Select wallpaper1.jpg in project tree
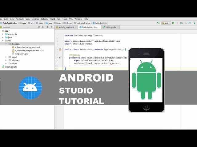Image resolution: width=197 pixels, height=147 pixels. tap(21, 54)
